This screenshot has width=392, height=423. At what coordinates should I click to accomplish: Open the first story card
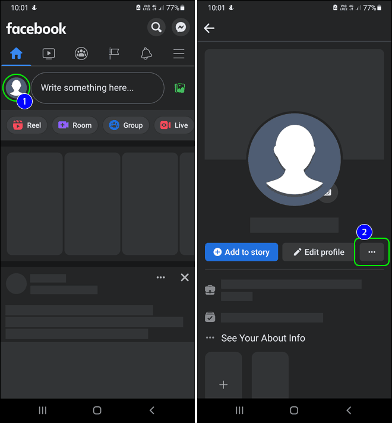[x=35, y=204]
